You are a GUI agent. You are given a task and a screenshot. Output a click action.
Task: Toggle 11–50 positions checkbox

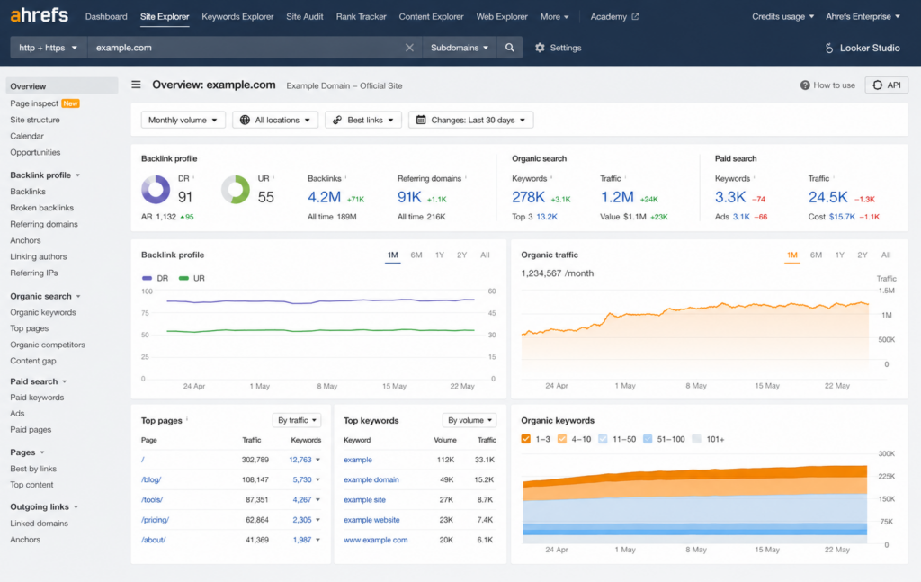coord(603,439)
